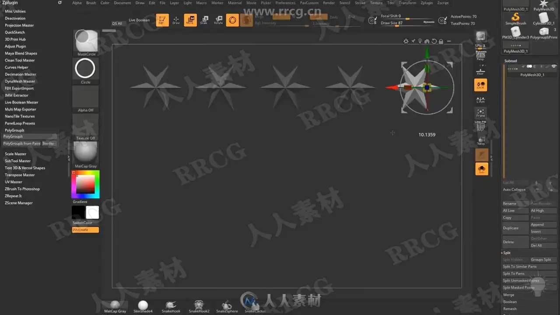Select the SnakeCactus brush
Image resolution: width=560 pixels, height=315 pixels.
pyautogui.click(x=255, y=307)
